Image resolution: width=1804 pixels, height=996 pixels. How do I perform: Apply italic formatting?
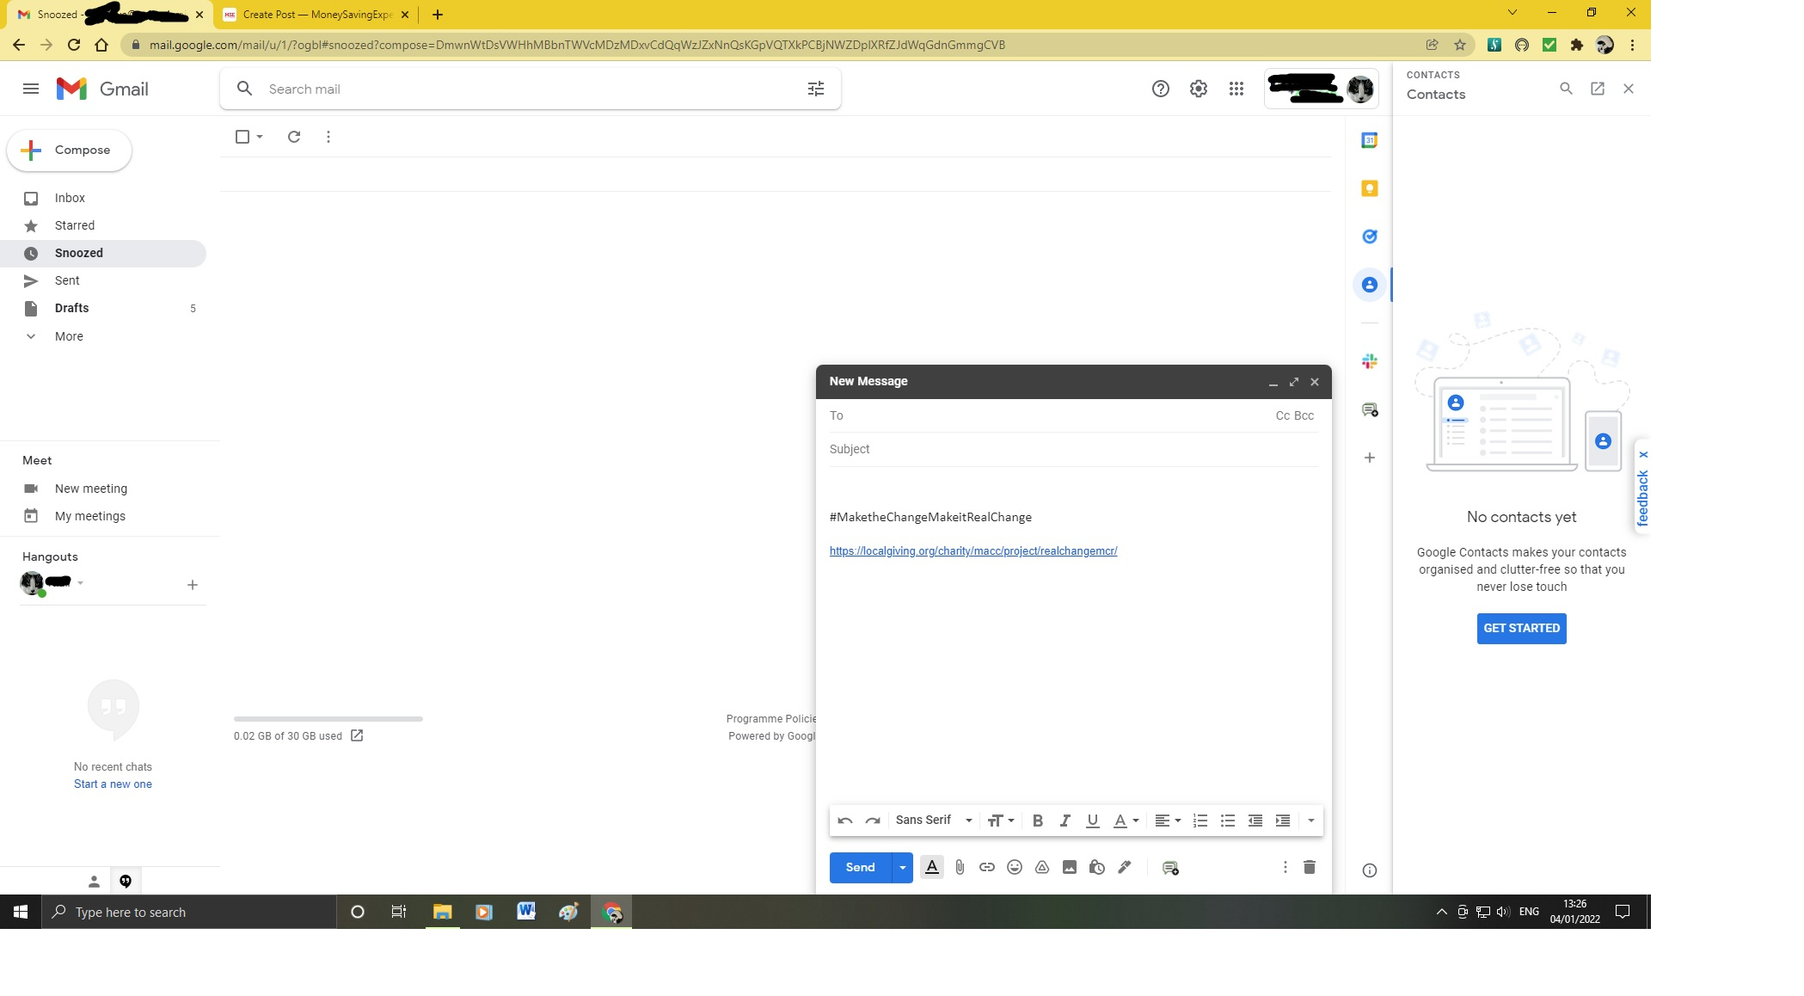1065,821
